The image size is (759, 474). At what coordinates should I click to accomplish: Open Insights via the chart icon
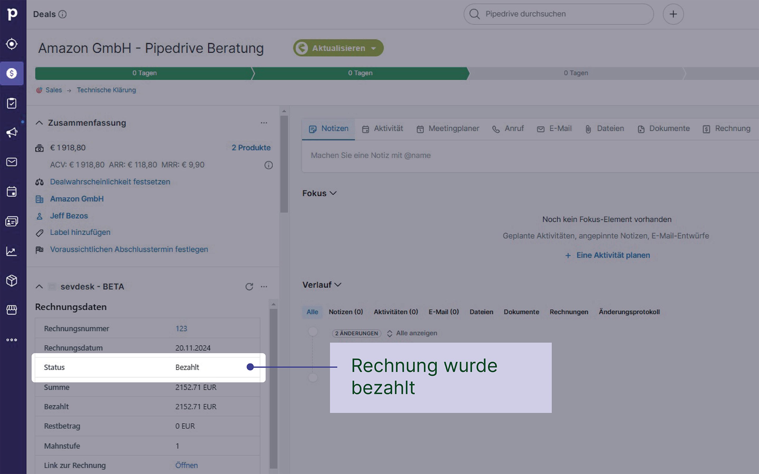tap(12, 251)
